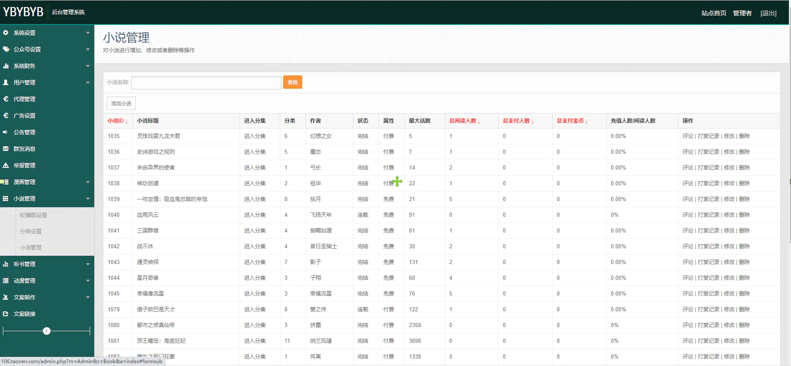Click the envelope icon beside 群发消息
This screenshot has width=791, height=366.
coord(6,149)
